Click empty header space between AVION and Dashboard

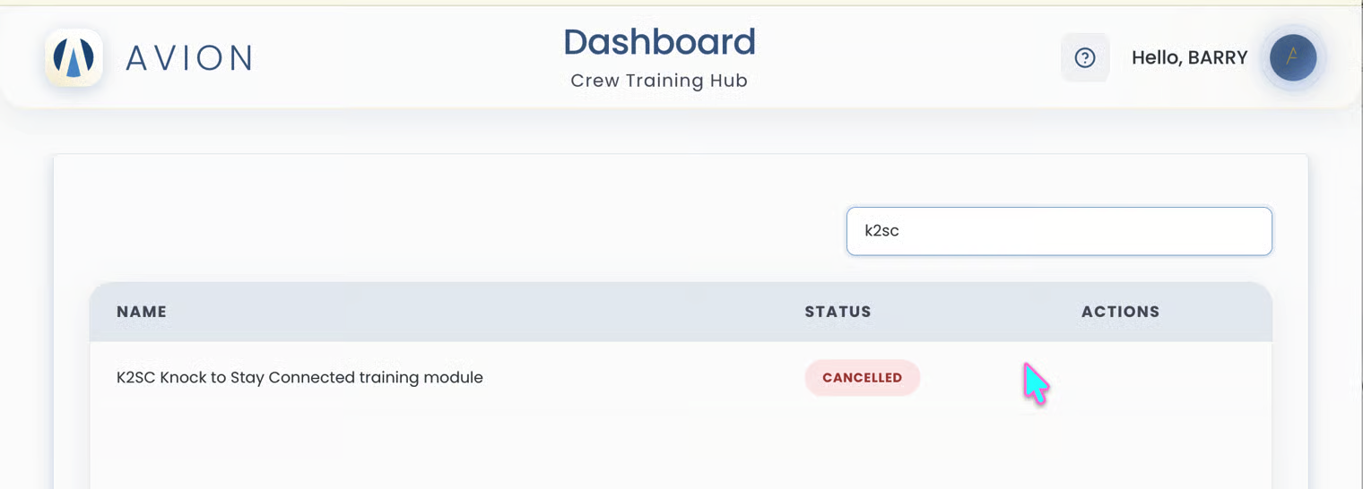pyautogui.click(x=404, y=57)
